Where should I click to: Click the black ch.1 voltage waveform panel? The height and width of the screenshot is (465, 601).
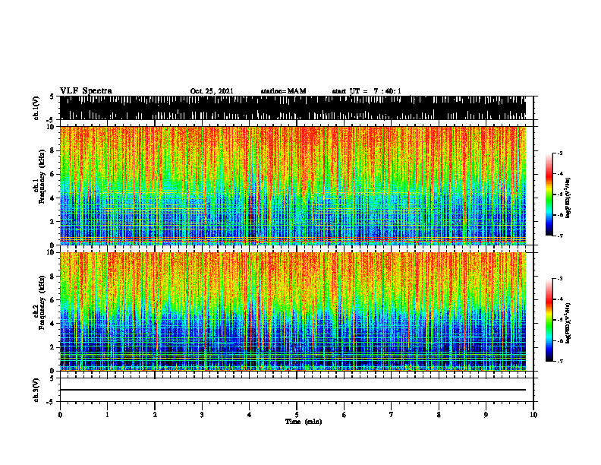(x=293, y=108)
